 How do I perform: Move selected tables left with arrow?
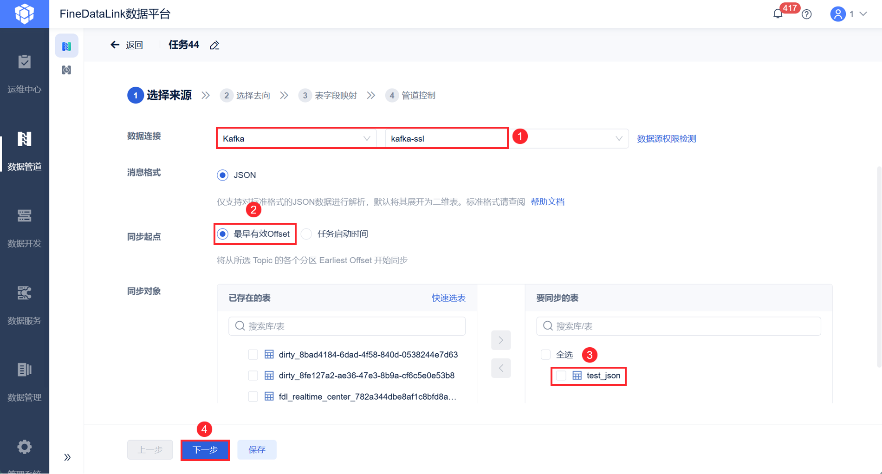point(501,368)
